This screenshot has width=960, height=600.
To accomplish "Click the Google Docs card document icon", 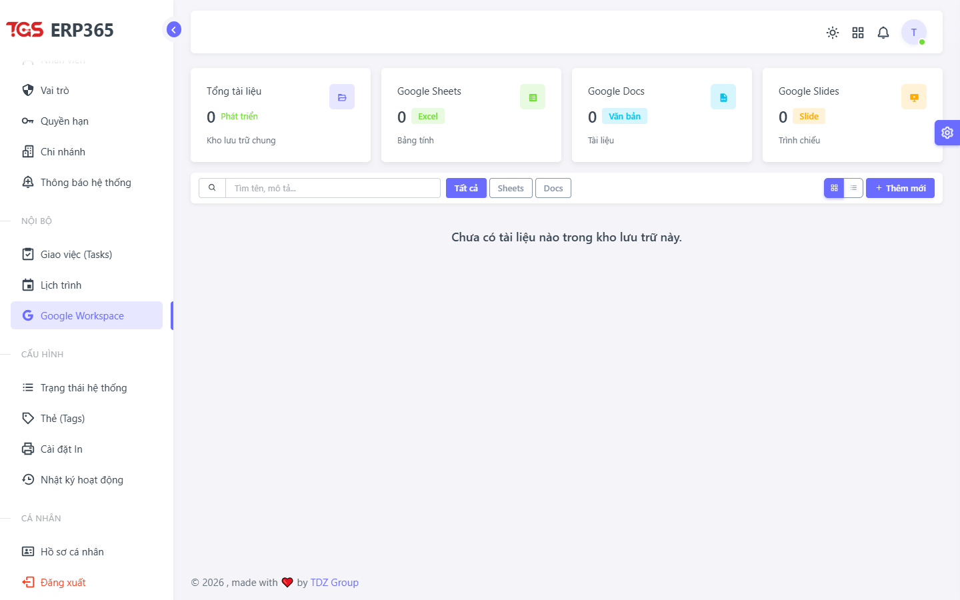I will [x=723, y=97].
